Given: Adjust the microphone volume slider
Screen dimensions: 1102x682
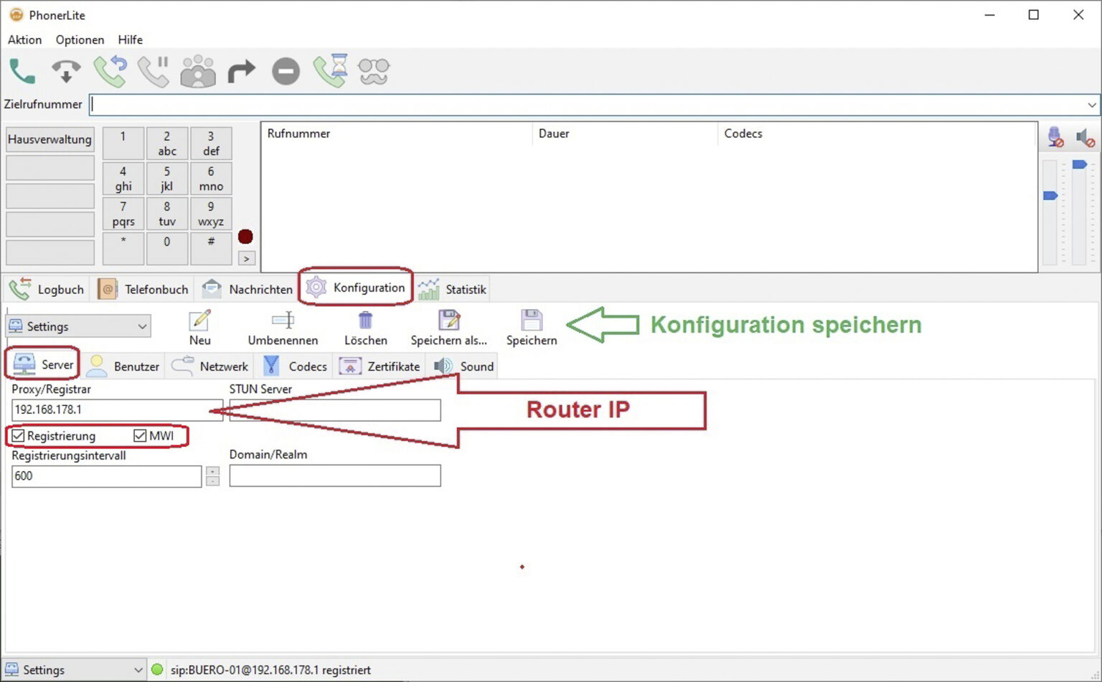Looking at the screenshot, I should point(1050,196).
